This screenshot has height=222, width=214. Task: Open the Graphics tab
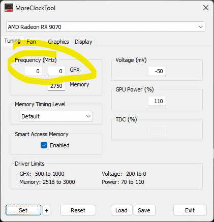58,42
